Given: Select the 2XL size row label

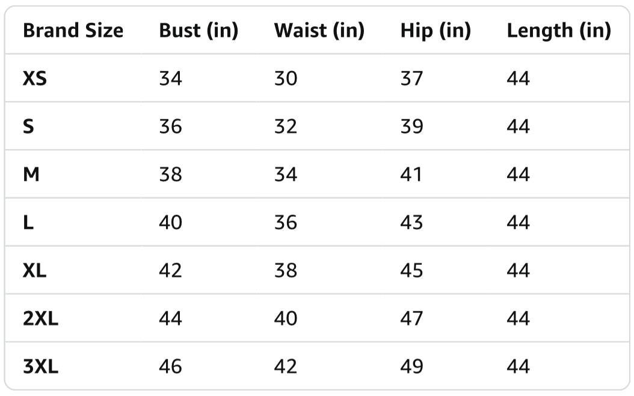Looking at the screenshot, I should coord(40,319).
